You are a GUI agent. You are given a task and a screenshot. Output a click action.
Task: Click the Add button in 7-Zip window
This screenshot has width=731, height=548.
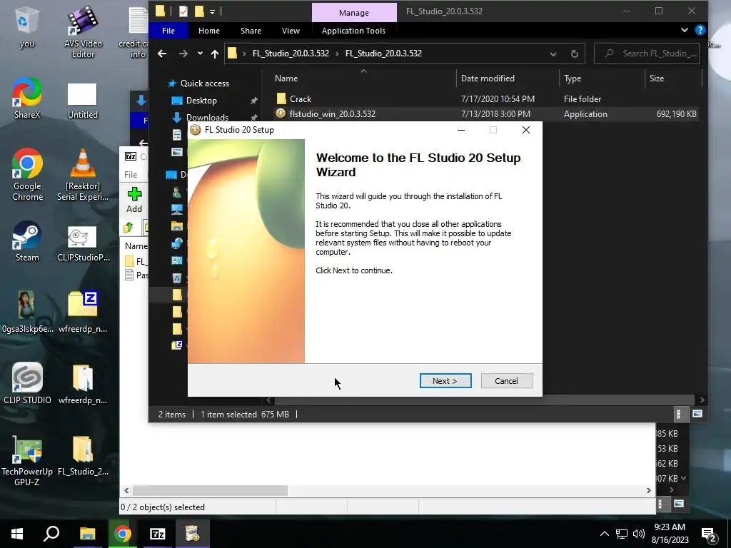pyautogui.click(x=134, y=200)
